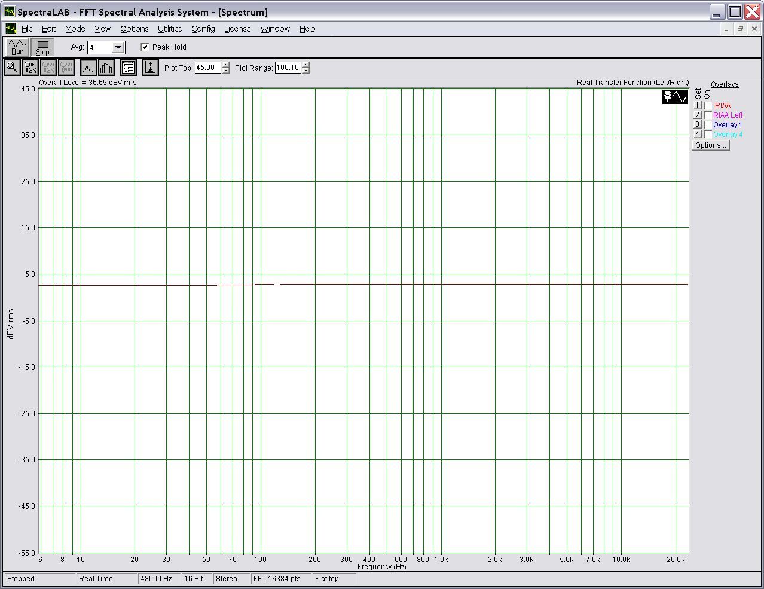Open the overlay Options... button
This screenshot has height=589, width=764.
tap(711, 145)
